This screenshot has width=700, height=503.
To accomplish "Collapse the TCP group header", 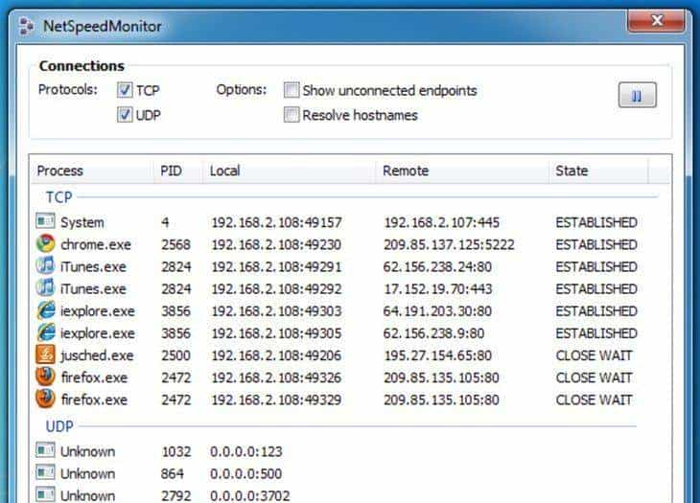I will coord(58,197).
